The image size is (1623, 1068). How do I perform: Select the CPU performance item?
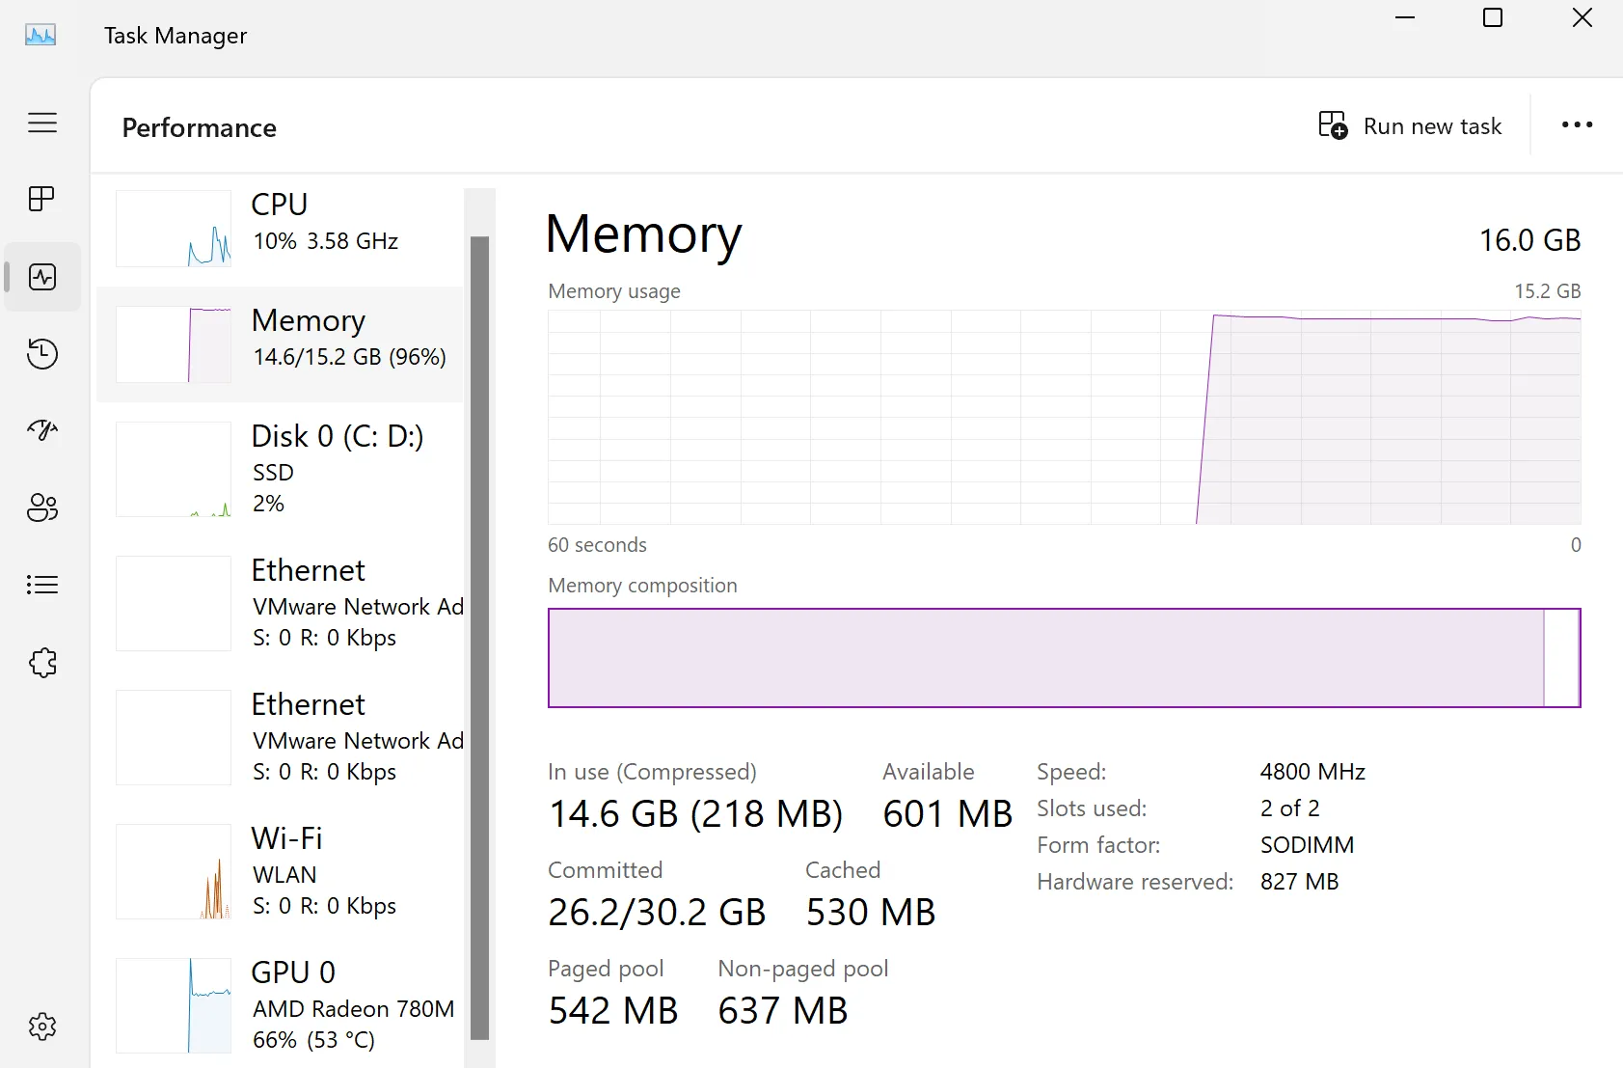[x=280, y=229]
